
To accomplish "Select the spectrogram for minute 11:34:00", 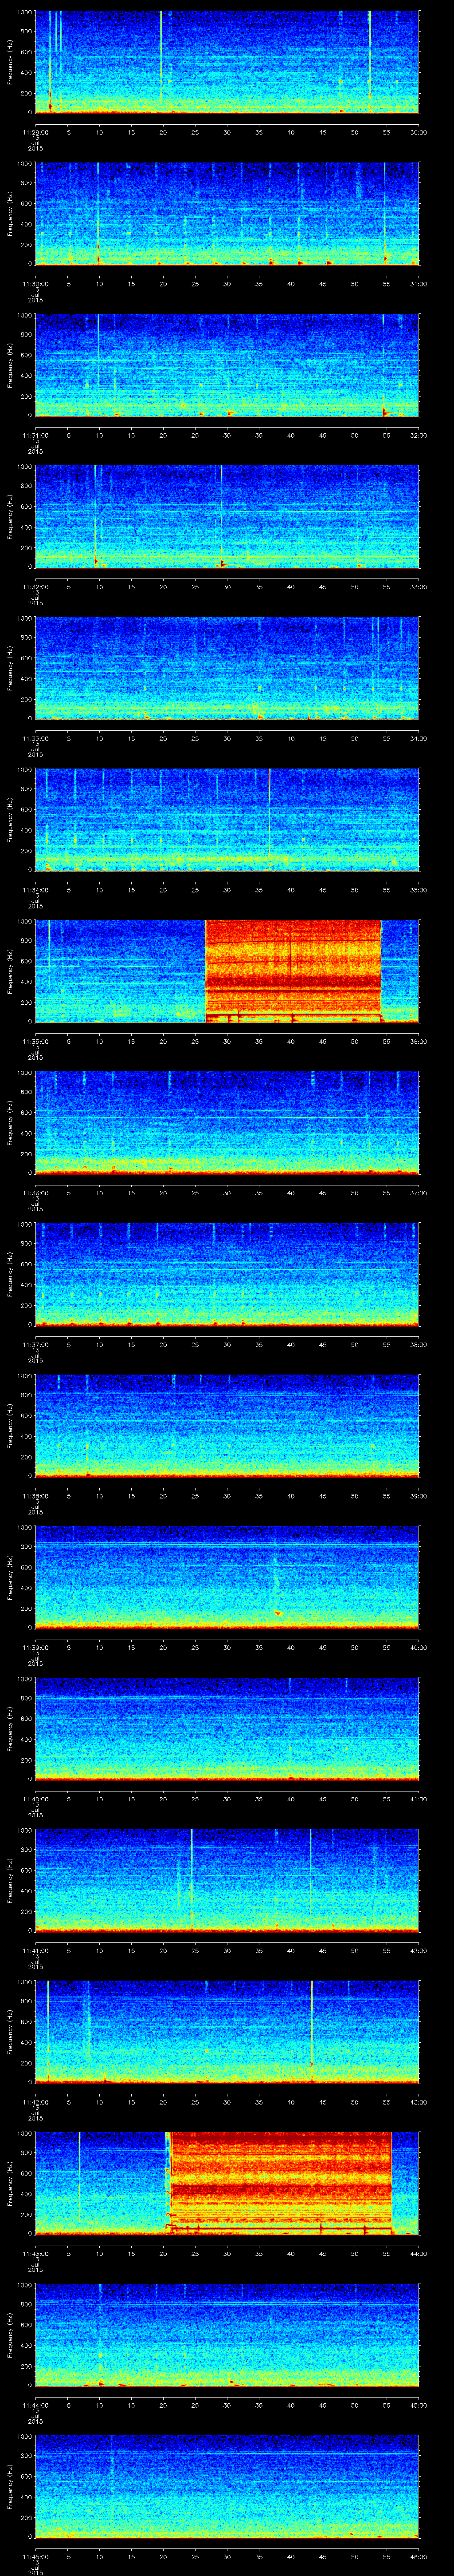I will click(x=227, y=820).
